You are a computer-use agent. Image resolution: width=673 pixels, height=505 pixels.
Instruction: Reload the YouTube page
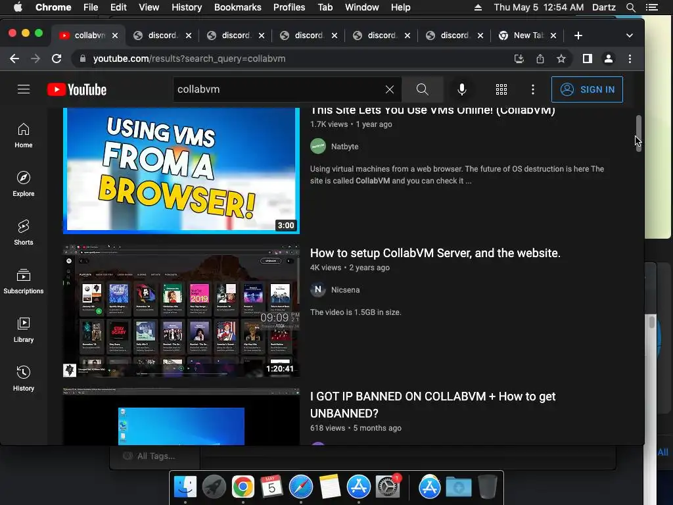click(x=57, y=59)
